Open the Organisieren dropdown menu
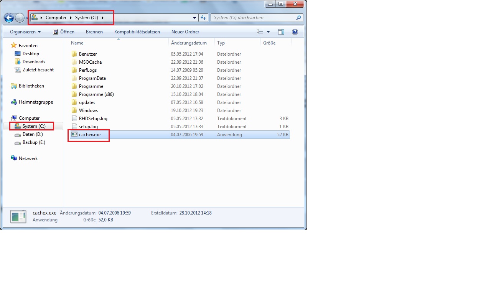Image resolution: width=491 pixels, height=292 pixels. pos(25,32)
